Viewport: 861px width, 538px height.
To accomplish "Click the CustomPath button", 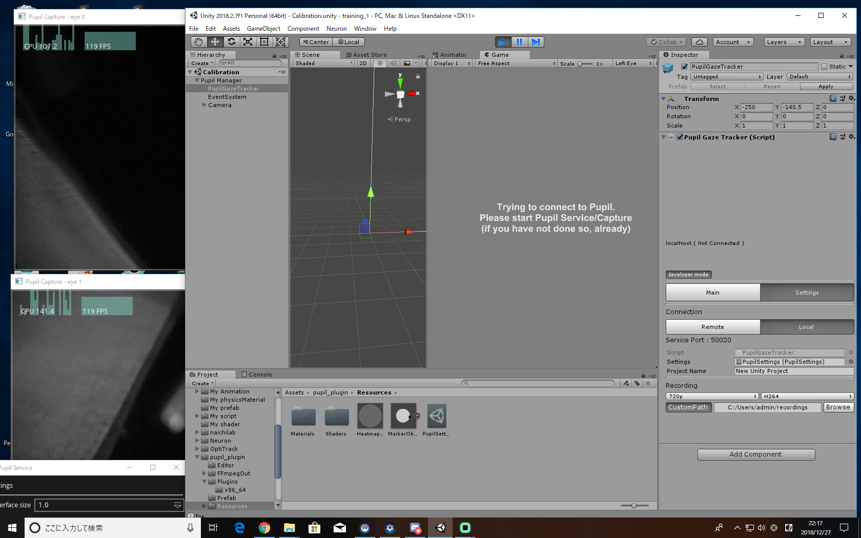I will pyautogui.click(x=688, y=407).
